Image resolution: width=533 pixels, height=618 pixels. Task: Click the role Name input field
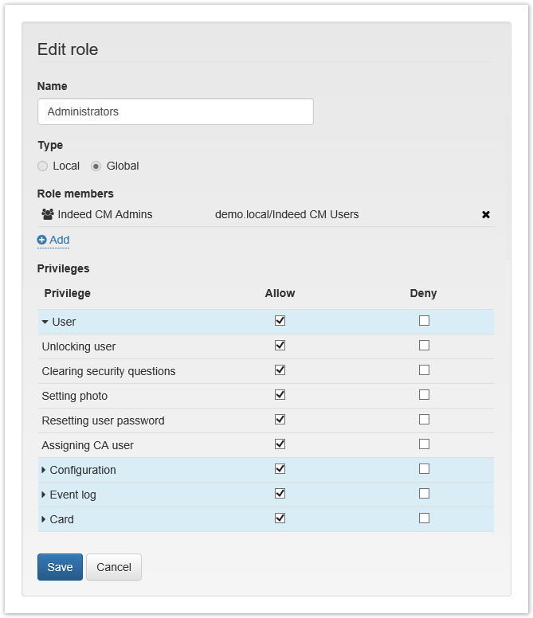coord(175,111)
